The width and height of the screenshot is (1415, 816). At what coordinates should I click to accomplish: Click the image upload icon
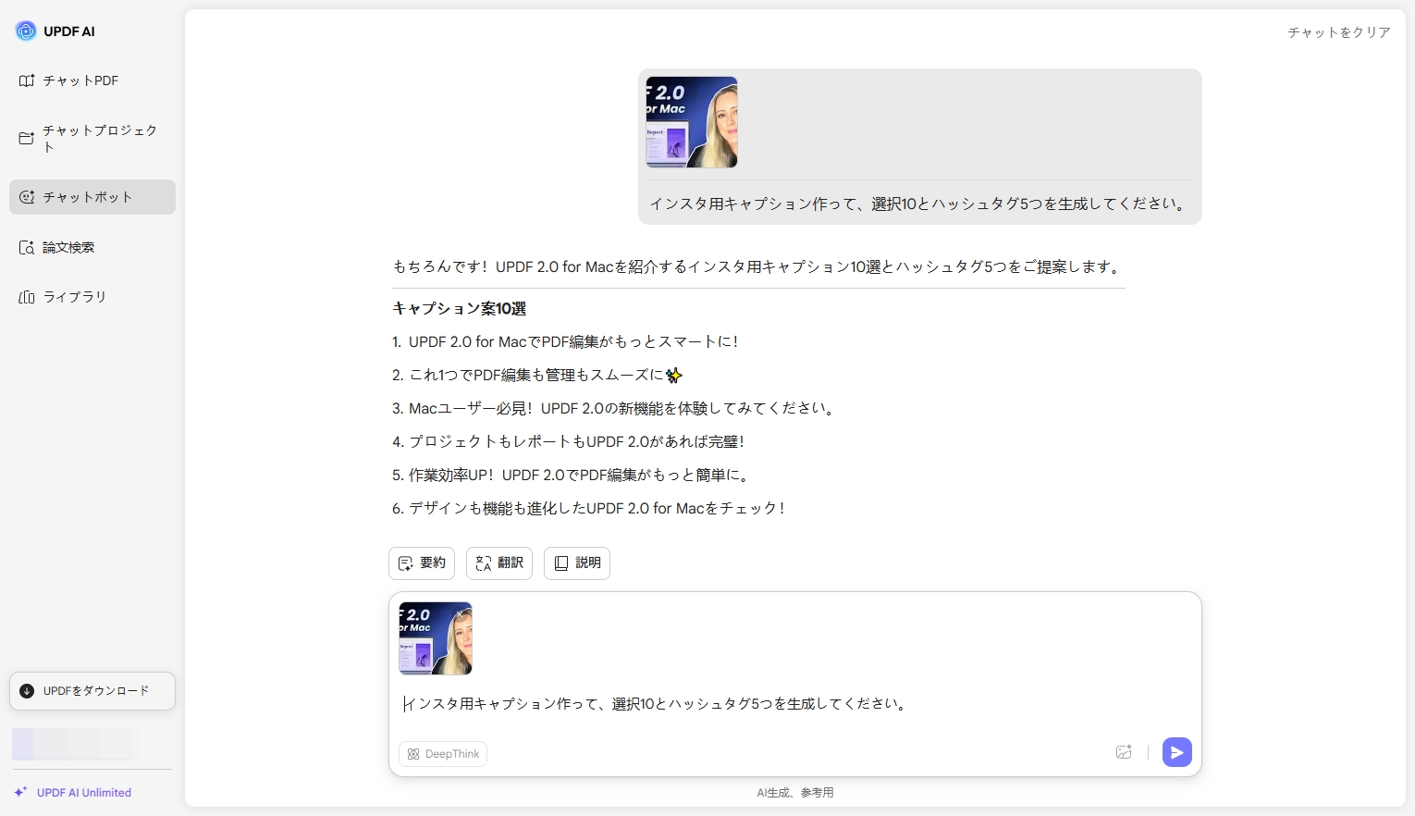1124,752
